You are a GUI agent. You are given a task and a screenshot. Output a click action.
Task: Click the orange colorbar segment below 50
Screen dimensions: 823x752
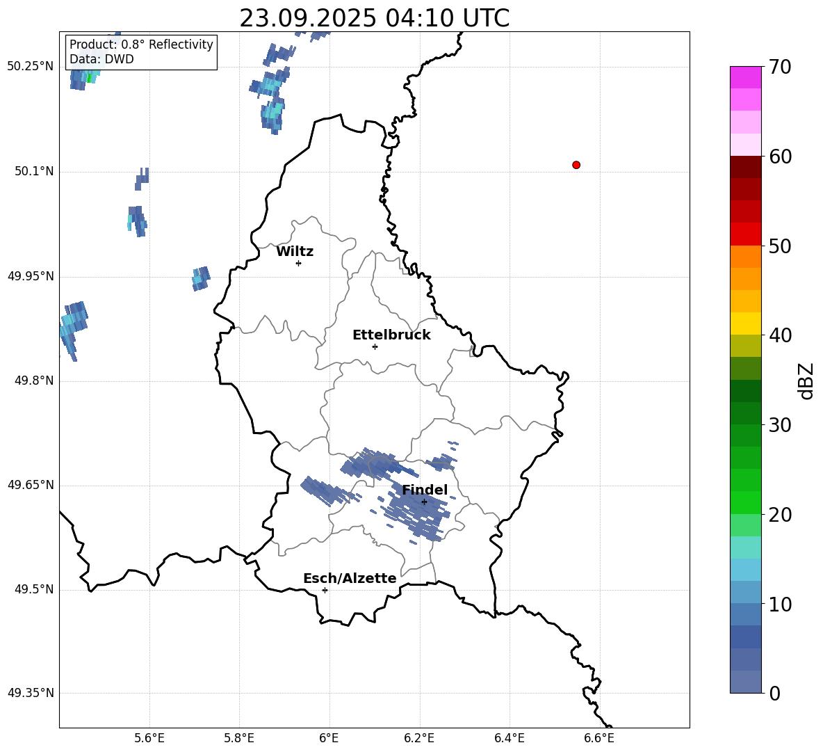click(746, 257)
